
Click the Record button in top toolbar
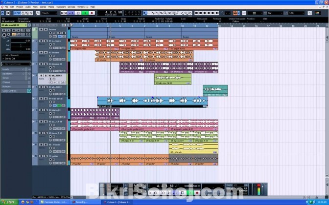[92, 13]
